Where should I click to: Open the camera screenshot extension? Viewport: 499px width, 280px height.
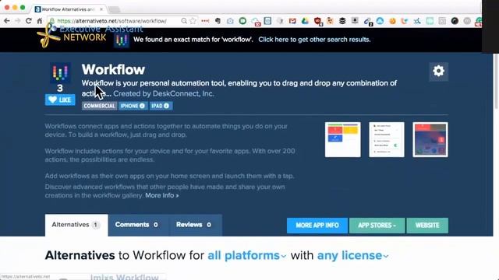point(230,21)
